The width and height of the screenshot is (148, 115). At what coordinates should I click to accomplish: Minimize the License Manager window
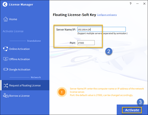click(137, 4)
